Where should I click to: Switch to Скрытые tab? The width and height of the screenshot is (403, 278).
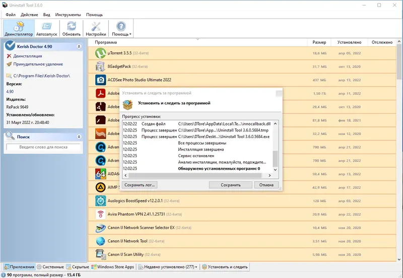78,267
